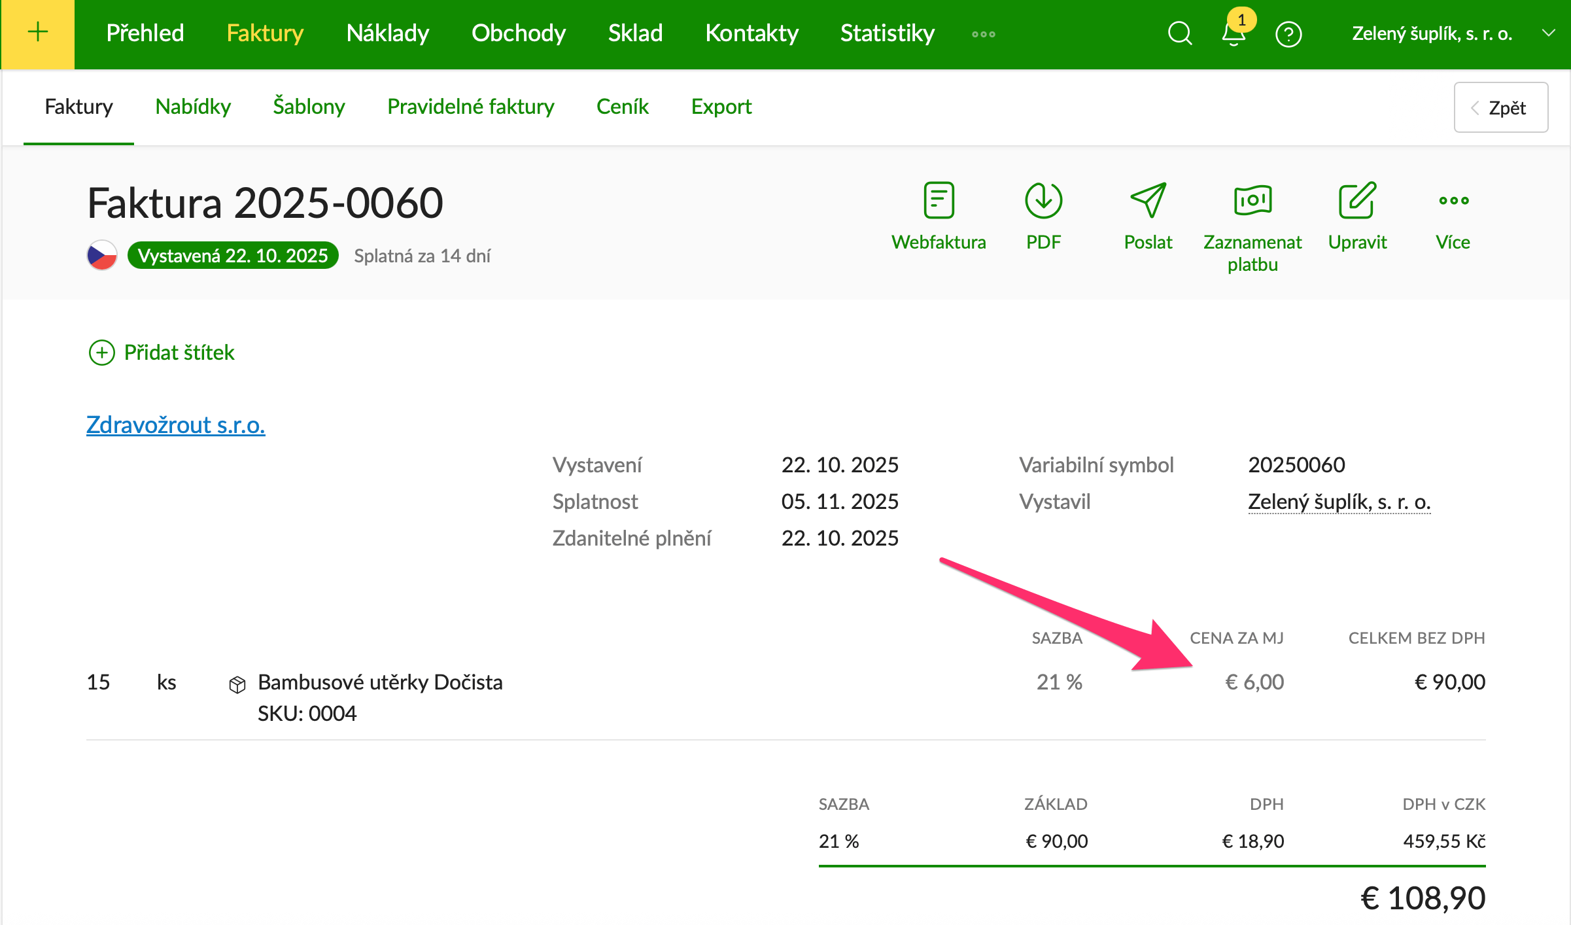Download the invoice as PDF
The image size is (1571, 925).
coord(1043,200)
